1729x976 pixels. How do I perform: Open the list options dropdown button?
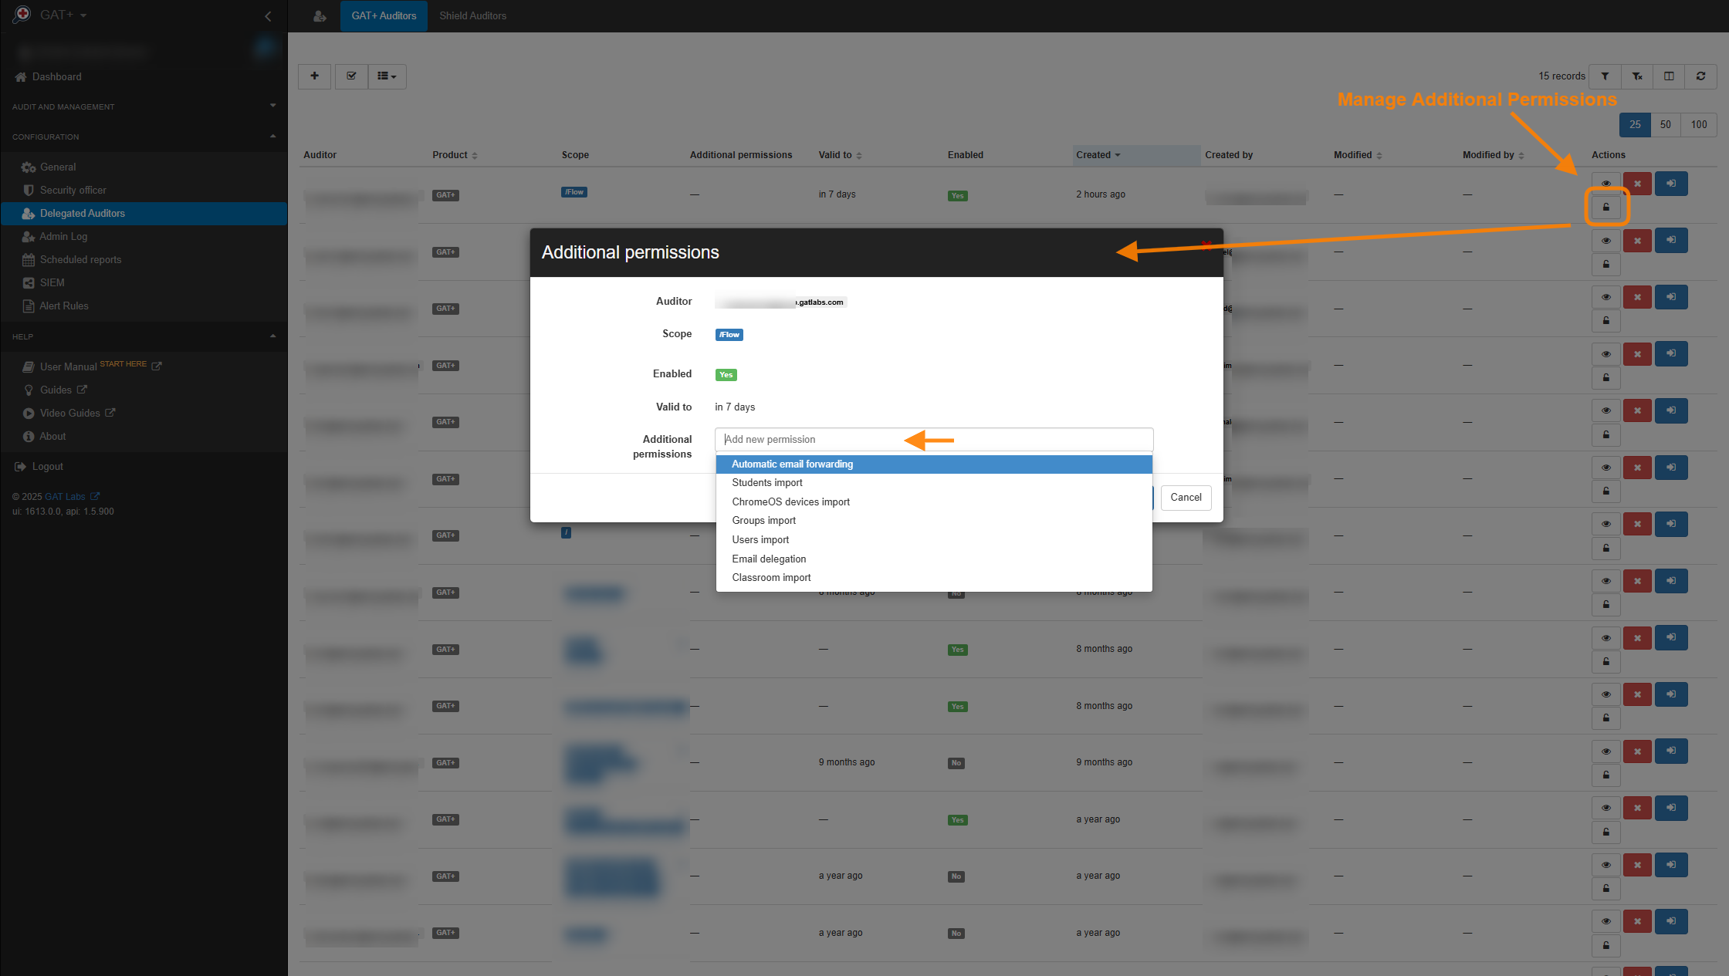(387, 76)
